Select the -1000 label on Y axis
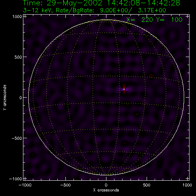The width and height of the screenshot is (196, 196). click(16, 179)
